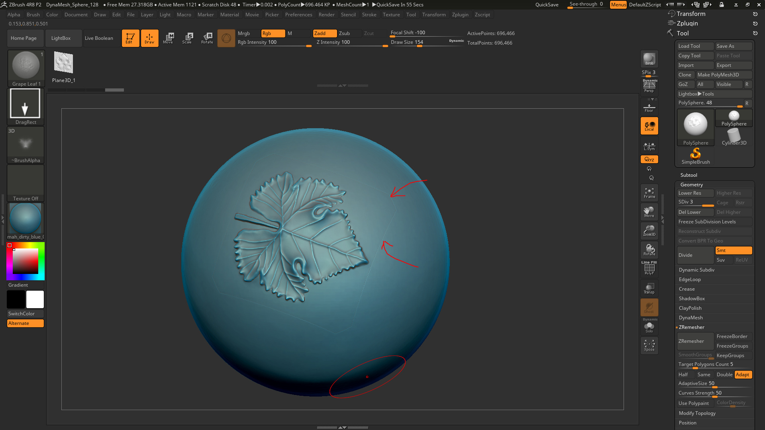The height and width of the screenshot is (430, 765).
Task: Open the LightBox button
Action: (x=63, y=38)
